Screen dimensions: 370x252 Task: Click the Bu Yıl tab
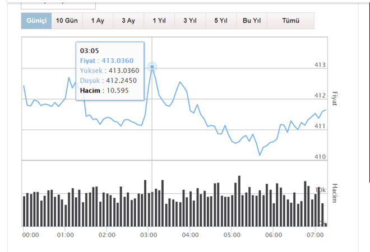pos(252,21)
